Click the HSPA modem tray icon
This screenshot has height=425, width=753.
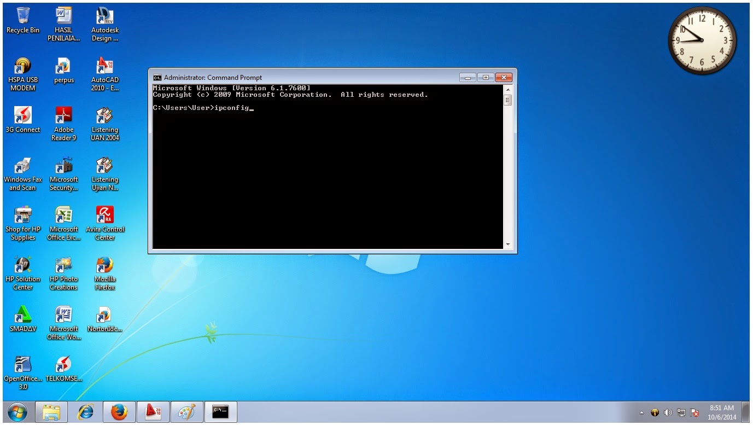655,412
